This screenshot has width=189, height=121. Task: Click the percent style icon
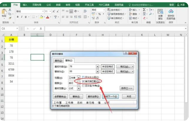99,14
